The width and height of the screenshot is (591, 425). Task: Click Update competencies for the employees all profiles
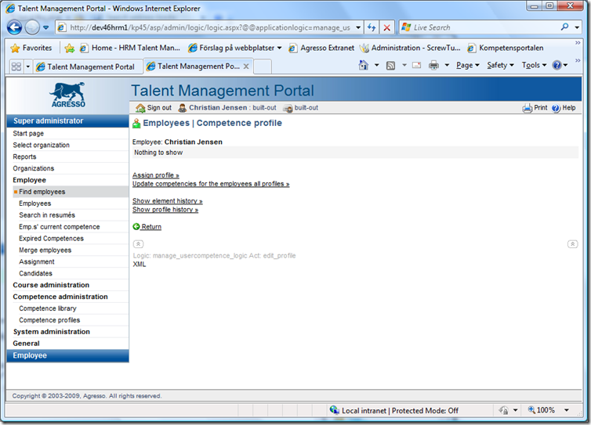[211, 184]
